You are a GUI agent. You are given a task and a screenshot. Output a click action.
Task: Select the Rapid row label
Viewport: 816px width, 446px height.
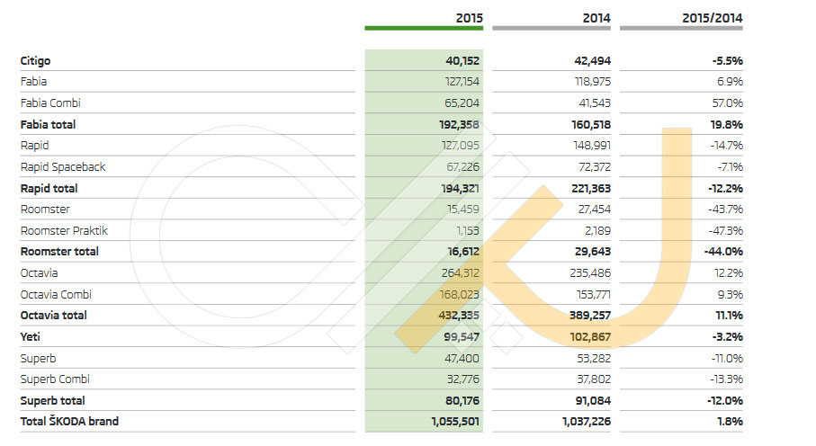pyautogui.click(x=35, y=146)
